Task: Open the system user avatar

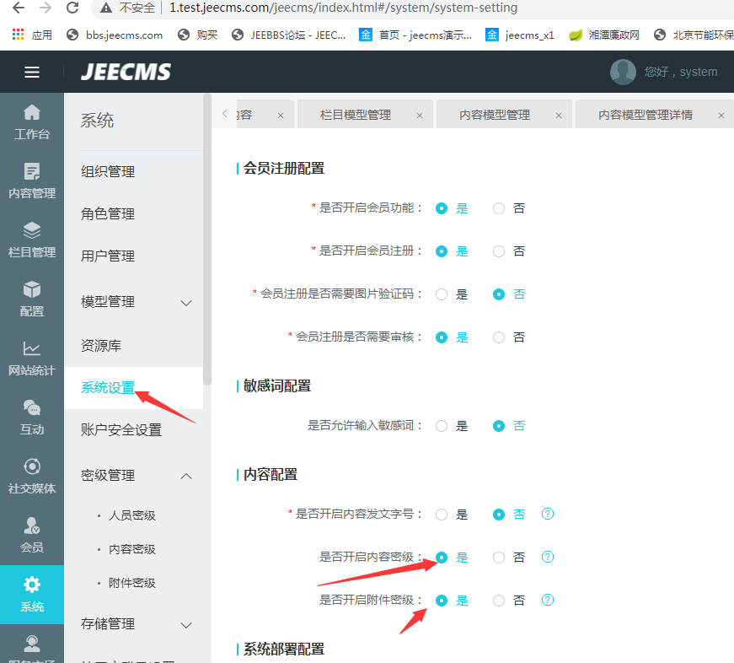Action: coord(623,72)
